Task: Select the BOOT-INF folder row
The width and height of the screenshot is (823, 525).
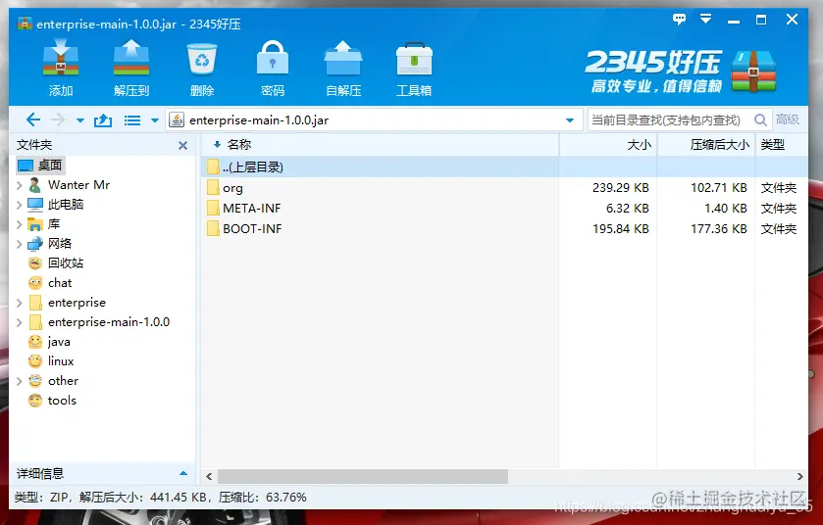Action: (x=504, y=228)
